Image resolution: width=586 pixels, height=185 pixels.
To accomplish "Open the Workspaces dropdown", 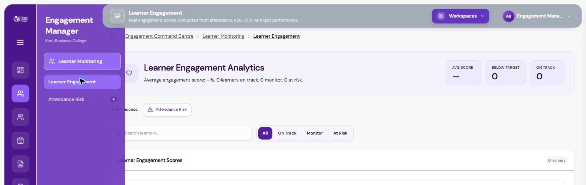I will 460,16.
